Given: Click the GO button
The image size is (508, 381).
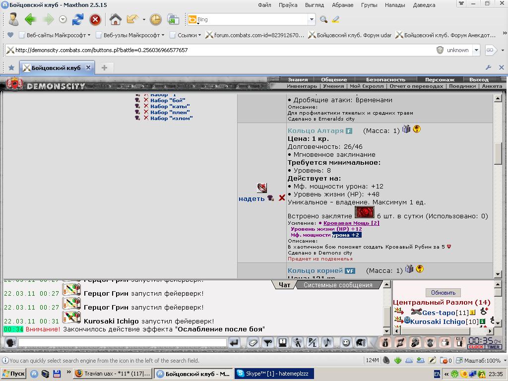Looking at the screenshot, I should click(490, 50).
